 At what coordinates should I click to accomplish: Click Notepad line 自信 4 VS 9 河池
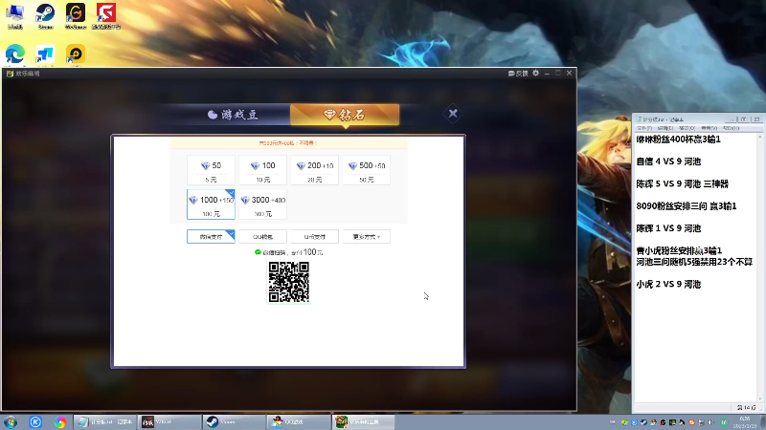[x=668, y=161]
